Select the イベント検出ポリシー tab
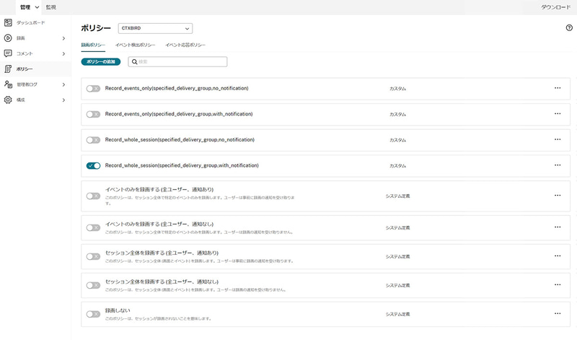Screen dimensions: 577x340 click(135, 45)
